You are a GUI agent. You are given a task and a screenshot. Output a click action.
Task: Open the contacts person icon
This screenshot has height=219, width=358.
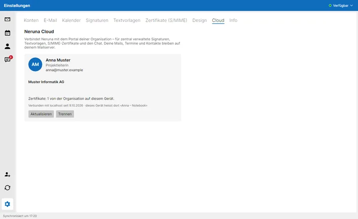7,46
